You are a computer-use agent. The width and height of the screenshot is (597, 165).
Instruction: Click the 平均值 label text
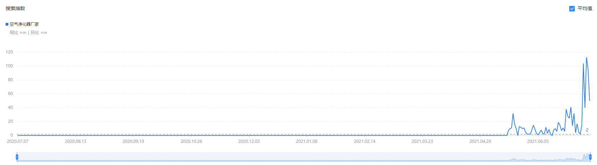point(585,9)
